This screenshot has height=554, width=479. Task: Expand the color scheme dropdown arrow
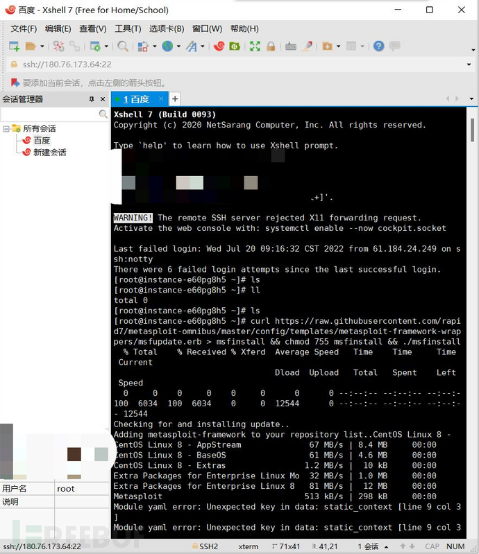(x=154, y=46)
